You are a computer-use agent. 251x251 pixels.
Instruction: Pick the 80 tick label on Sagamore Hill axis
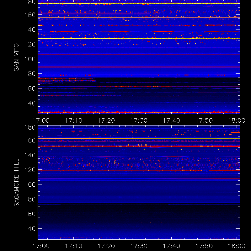pyautogui.click(x=32, y=199)
